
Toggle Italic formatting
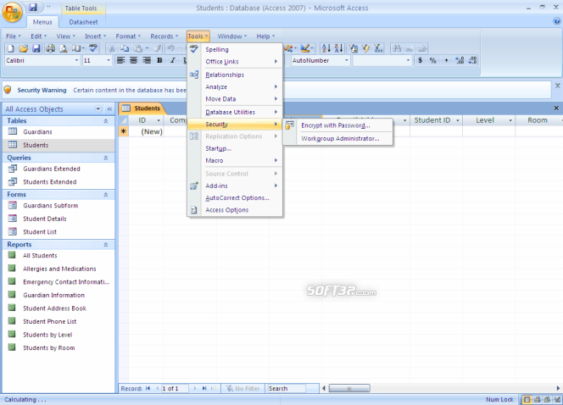click(x=172, y=60)
